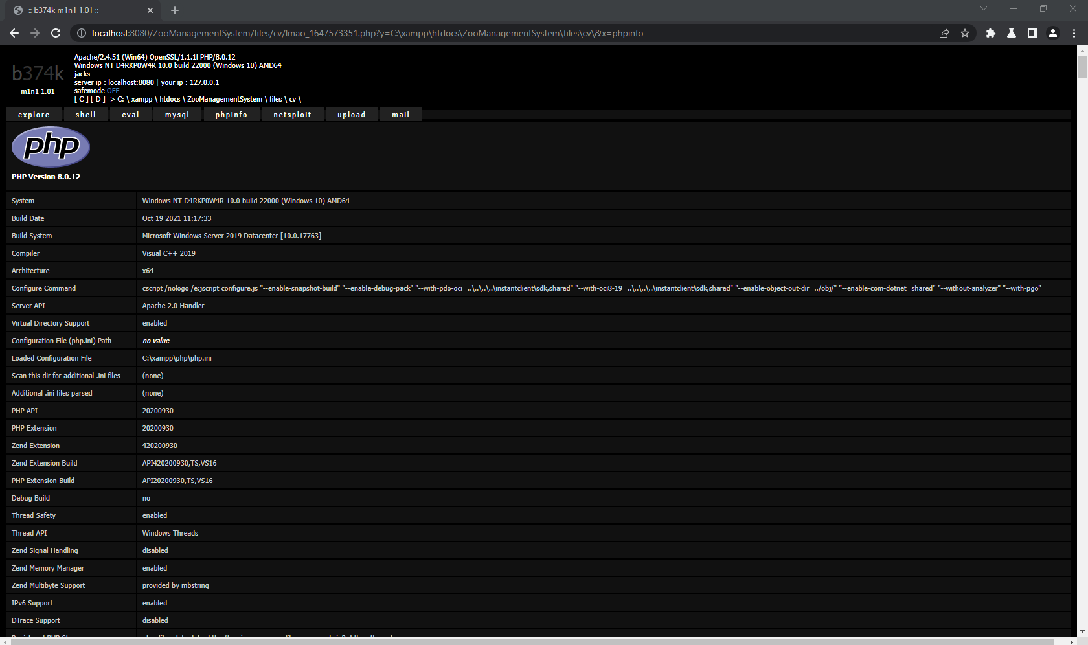The image size is (1088, 645).
Task: Select 'DTrace Support' row label
Action: tap(36, 620)
